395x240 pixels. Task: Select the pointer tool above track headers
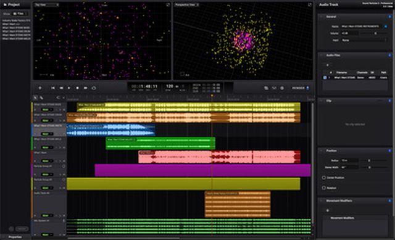tap(35, 97)
